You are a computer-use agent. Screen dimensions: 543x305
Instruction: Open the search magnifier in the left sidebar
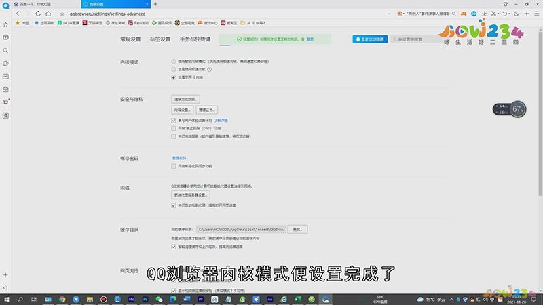(x=5, y=50)
